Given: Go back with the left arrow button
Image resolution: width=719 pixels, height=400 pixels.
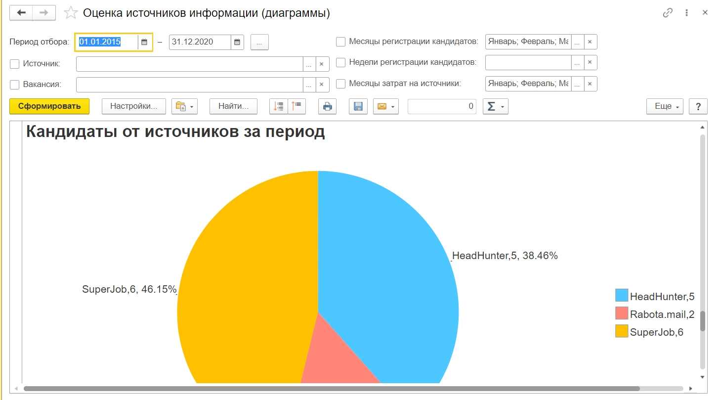Looking at the screenshot, I should coord(21,13).
